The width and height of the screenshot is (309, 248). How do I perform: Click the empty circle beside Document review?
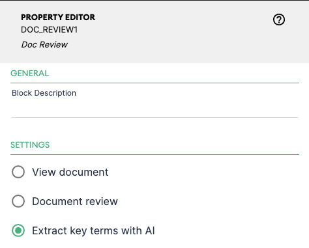pyautogui.click(x=18, y=201)
